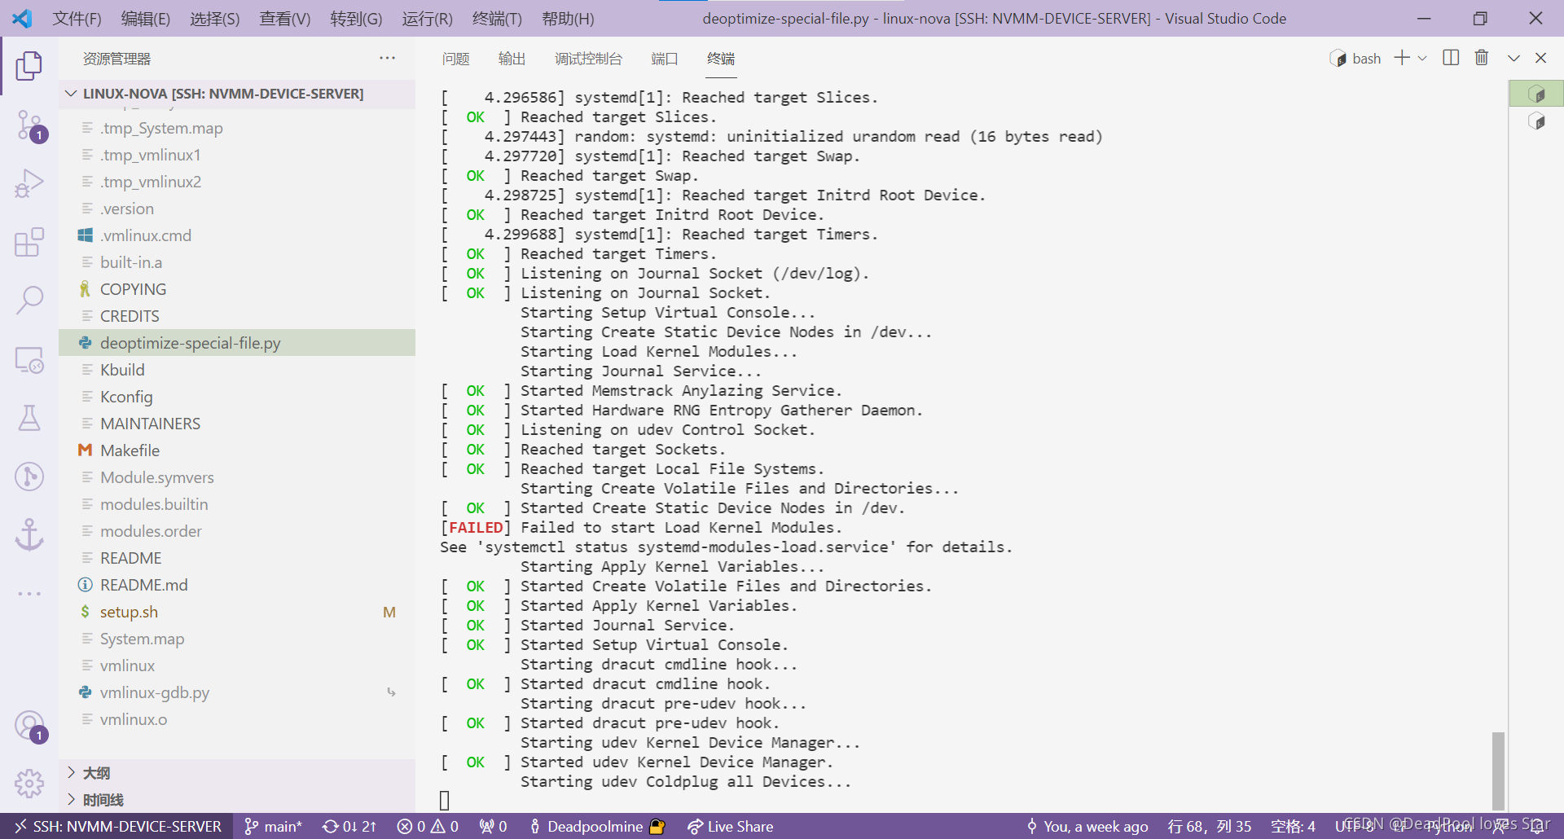
Task: Open the 转到(G) menu
Action: (x=356, y=18)
